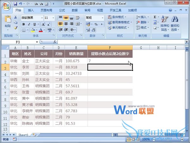Screen dimensions: 190x143
Task: Expand the formula bar
Action: pyautogui.click(x=187, y=42)
